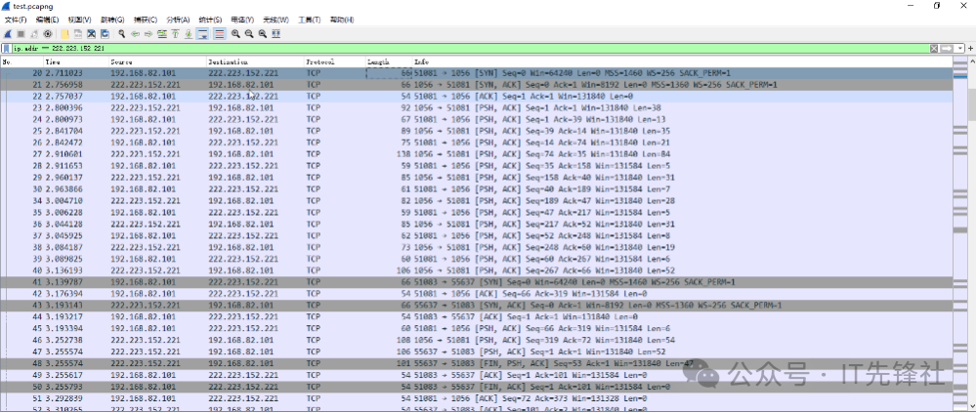Open the filter bookmark menu

(6, 48)
